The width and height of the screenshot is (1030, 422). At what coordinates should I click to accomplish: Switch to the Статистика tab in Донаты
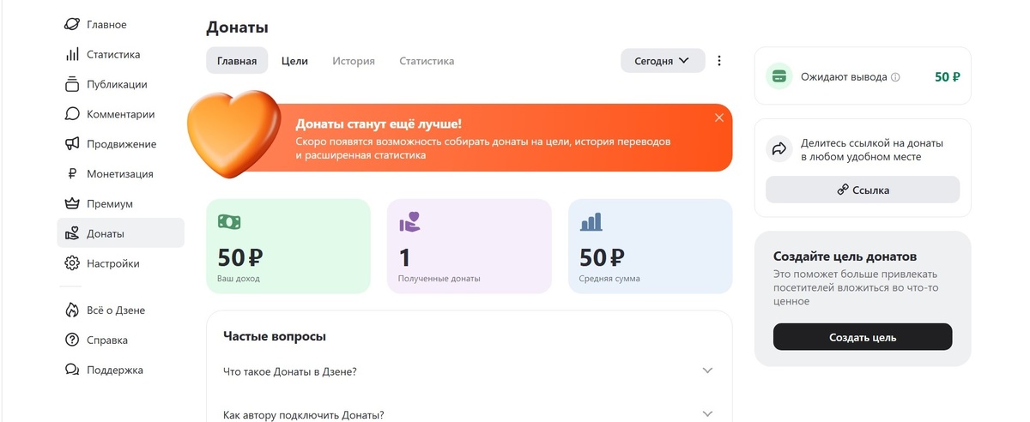pyautogui.click(x=427, y=61)
